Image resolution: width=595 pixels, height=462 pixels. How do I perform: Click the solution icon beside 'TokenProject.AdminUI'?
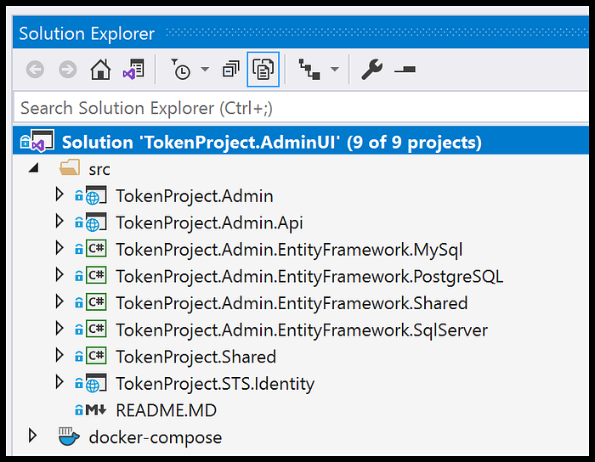[x=42, y=141]
